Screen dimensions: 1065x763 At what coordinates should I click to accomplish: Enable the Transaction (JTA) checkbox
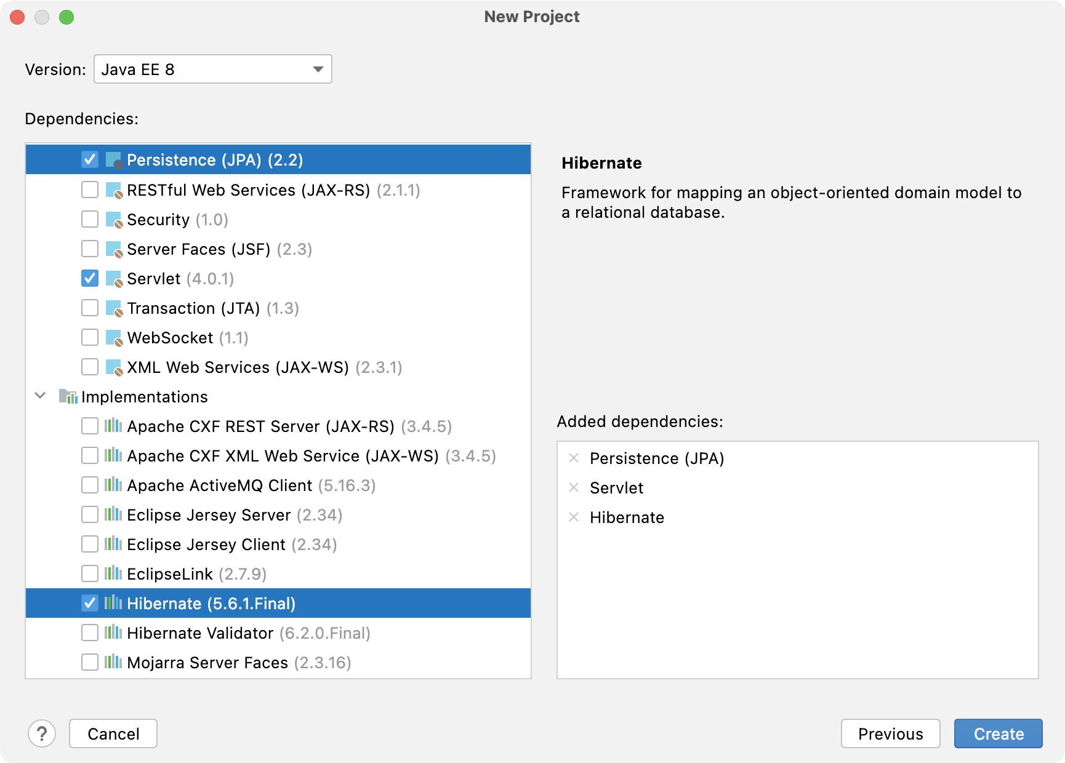90,308
